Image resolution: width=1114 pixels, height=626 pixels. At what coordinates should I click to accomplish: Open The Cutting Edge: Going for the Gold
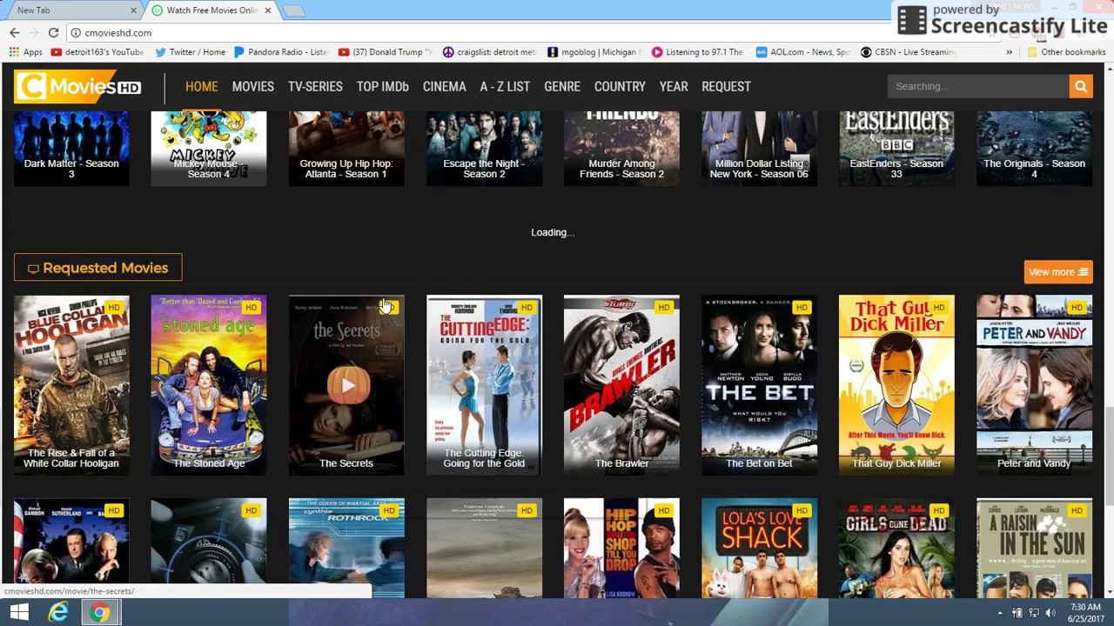484,385
